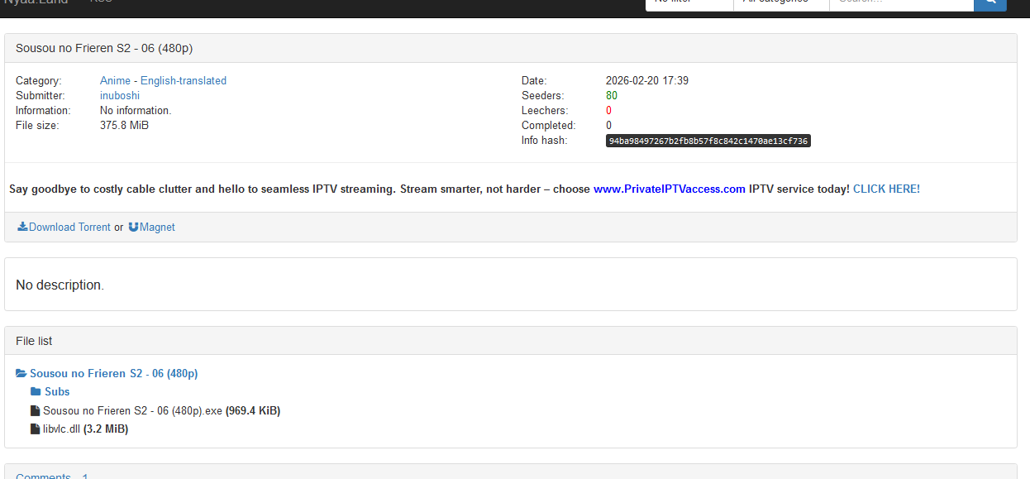This screenshot has width=1030, height=479.
Task: Open www.PrivateIPTVaccess.com ad link
Action: (670, 189)
